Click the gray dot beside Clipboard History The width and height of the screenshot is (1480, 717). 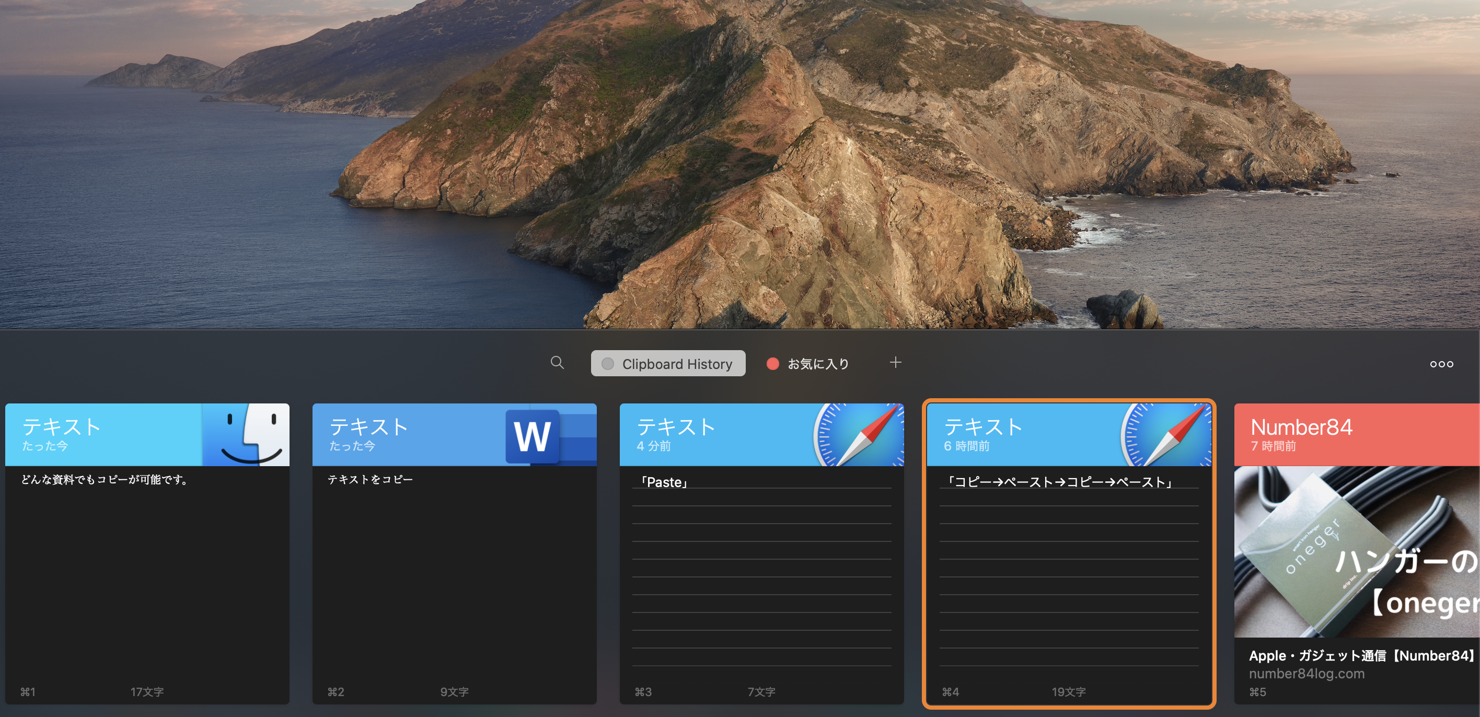tap(607, 364)
